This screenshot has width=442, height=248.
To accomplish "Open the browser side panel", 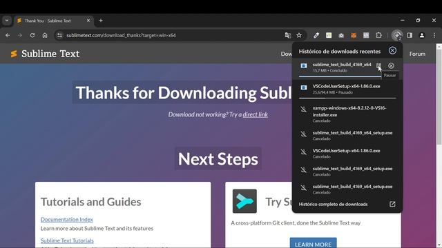I will coord(410,35).
